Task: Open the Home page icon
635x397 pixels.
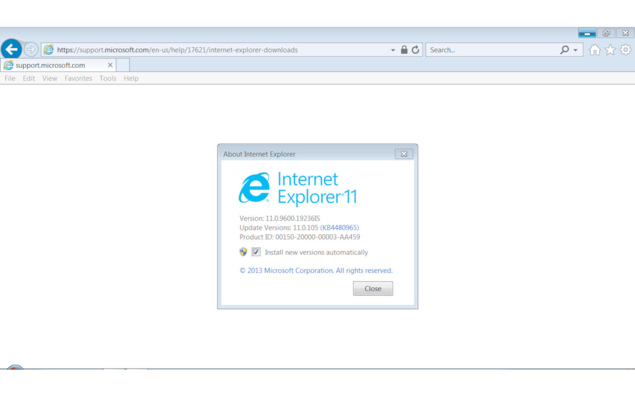Action: (x=594, y=50)
